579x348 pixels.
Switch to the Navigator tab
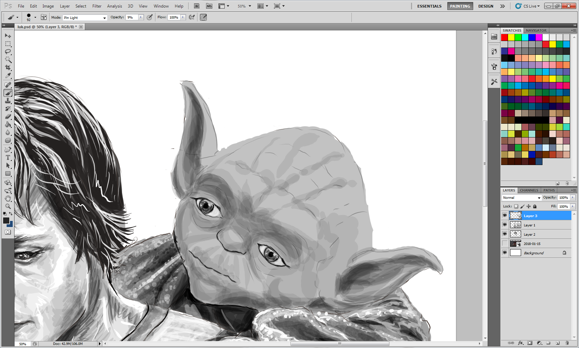pos(536,30)
